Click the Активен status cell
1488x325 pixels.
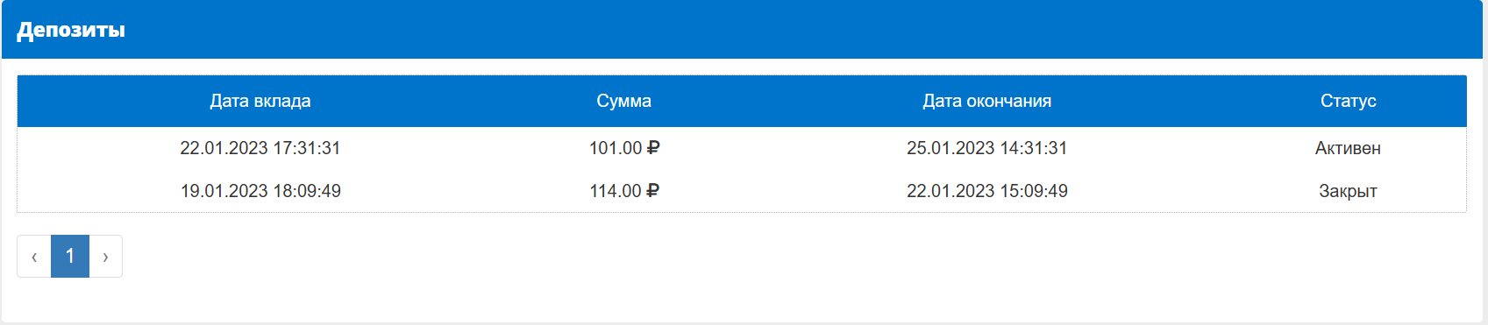pyautogui.click(x=1348, y=148)
